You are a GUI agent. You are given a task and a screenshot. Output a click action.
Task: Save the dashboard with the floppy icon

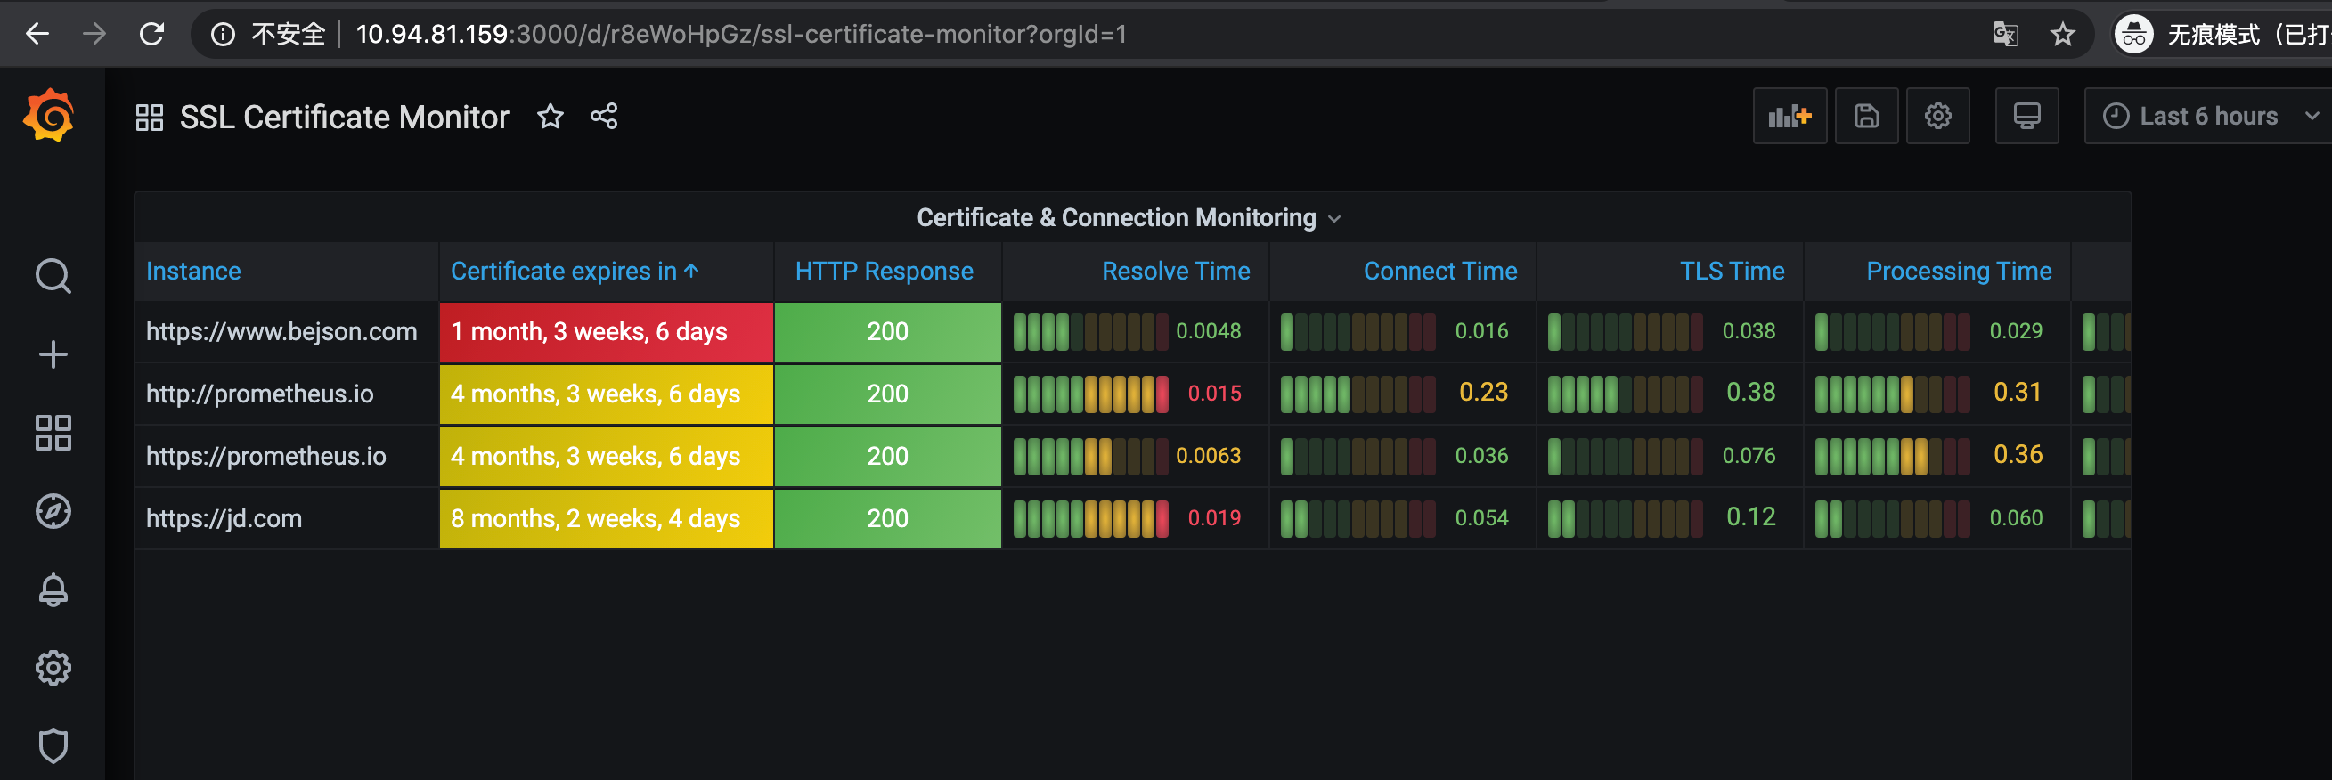tap(1866, 116)
